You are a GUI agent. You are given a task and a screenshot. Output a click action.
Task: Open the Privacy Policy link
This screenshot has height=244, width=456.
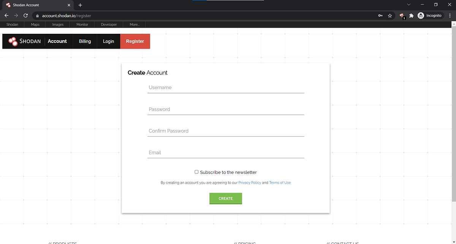pyautogui.click(x=250, y=183)
